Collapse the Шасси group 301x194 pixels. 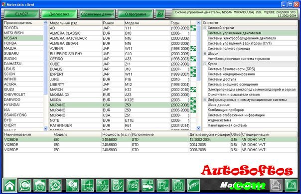[205, 54]
